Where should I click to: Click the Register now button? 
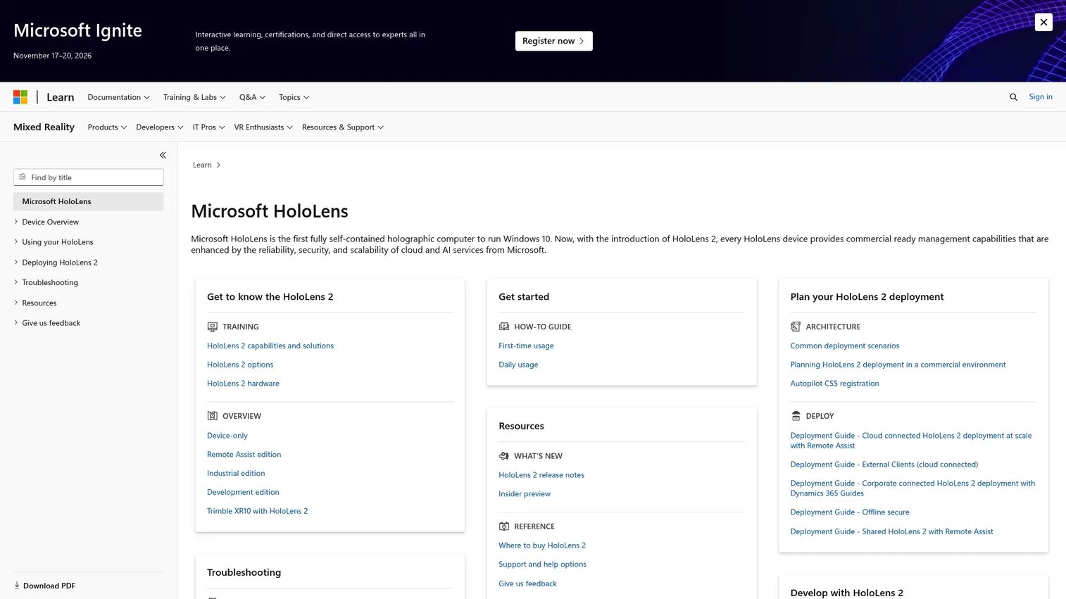553,41
